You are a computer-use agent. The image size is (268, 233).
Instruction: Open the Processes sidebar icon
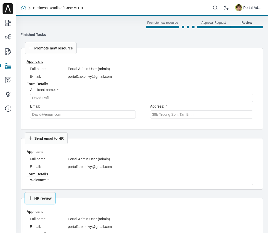pyautogui.click(x=8, y=37)
